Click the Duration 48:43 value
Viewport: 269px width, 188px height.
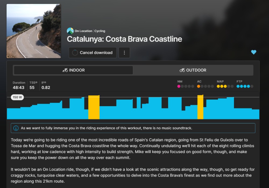pyautogui.click(x=19, y=87)
